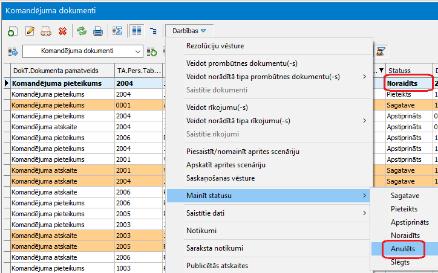This screenshot has width=438, height=273.
Task: Click the 0001 personnel number cell
Action: [139, 105]
